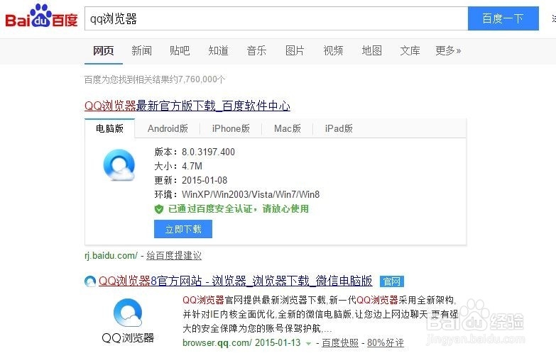Click the green security shield icon
556x358 pixels.
159,209
